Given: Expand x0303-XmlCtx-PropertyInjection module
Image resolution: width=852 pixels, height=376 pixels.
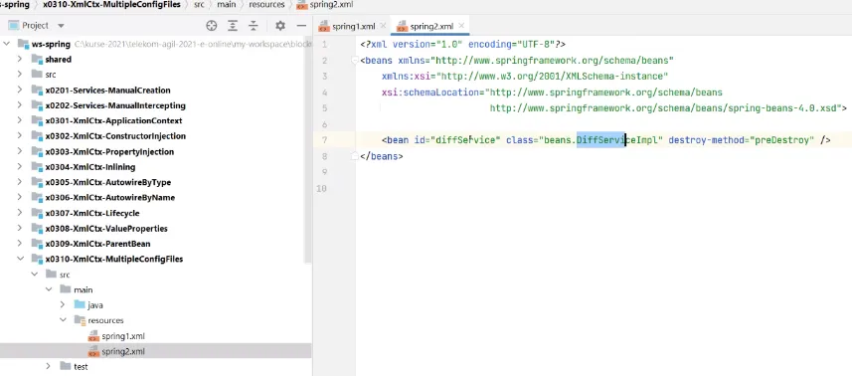Looking at the screenshot, I should (x=20, y=151).
